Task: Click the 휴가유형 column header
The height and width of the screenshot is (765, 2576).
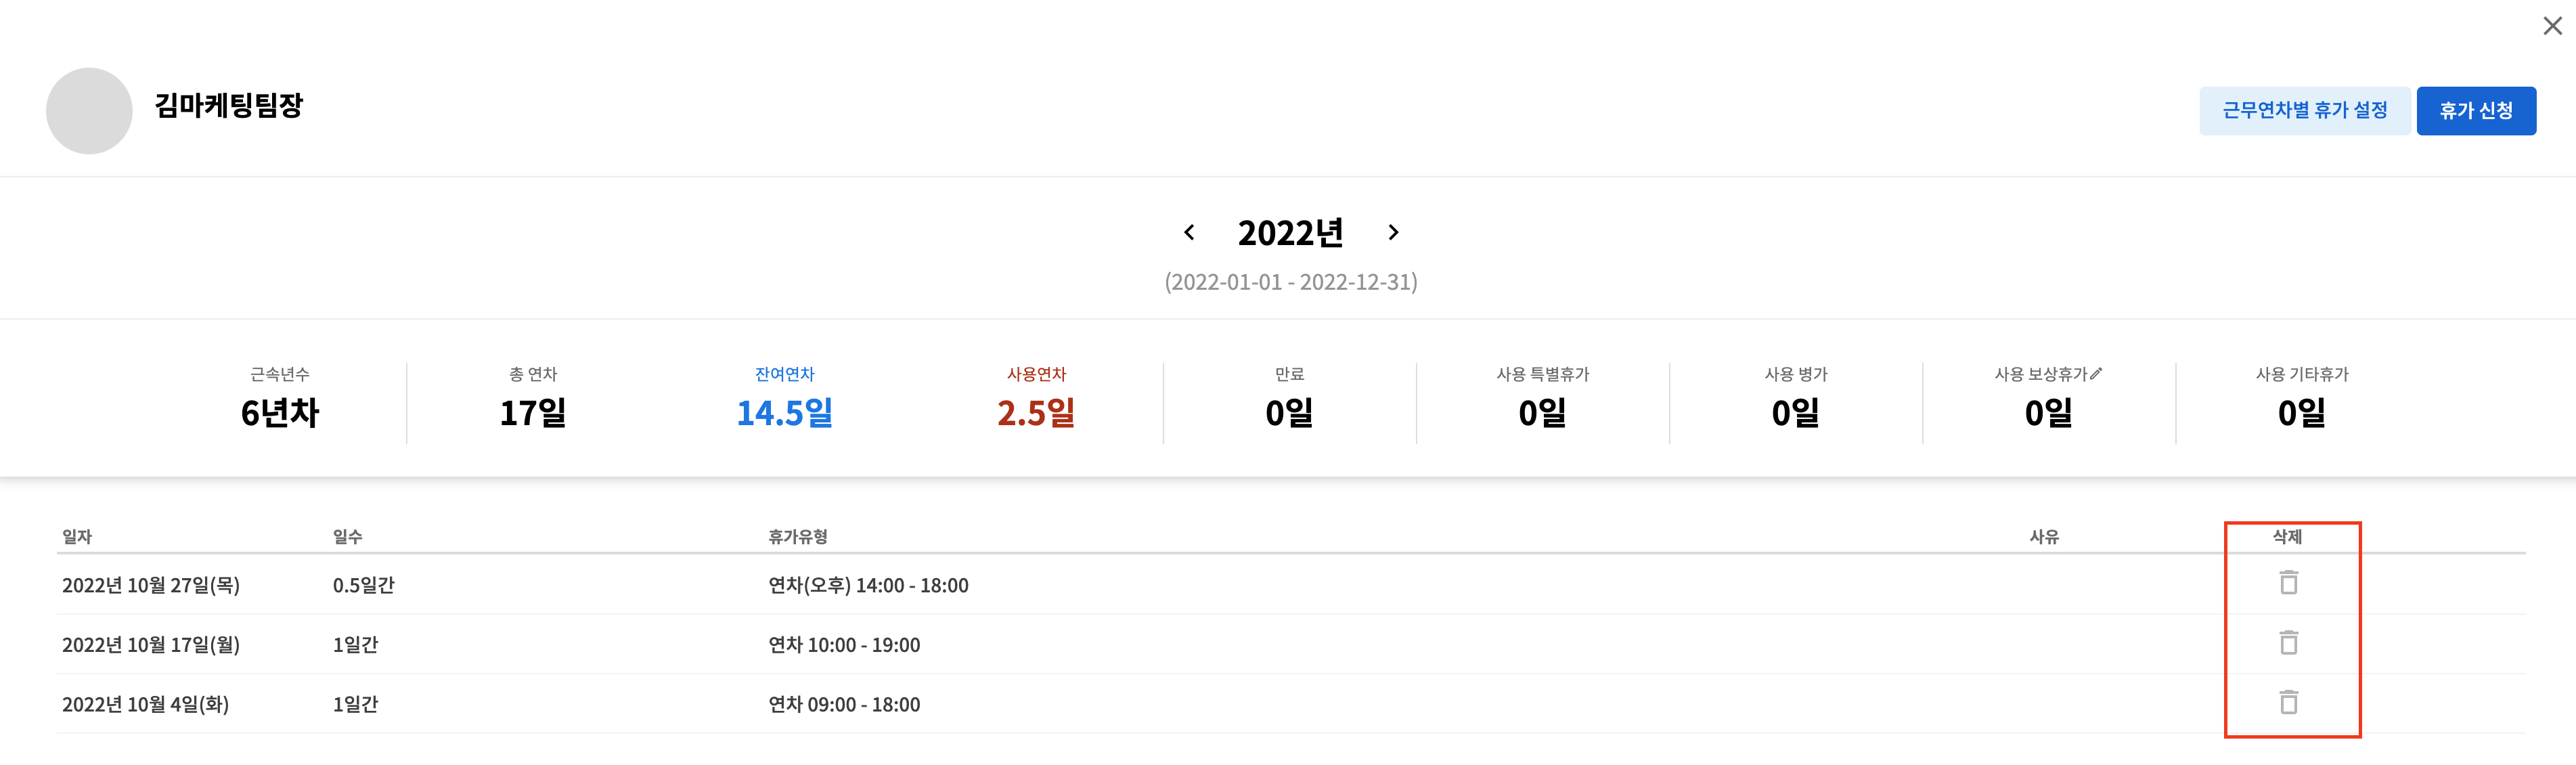Action: point(798,537)
